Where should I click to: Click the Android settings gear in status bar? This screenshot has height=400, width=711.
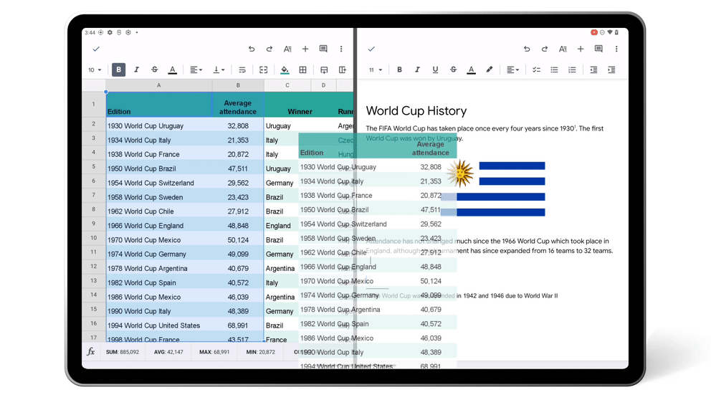(110, 33)
